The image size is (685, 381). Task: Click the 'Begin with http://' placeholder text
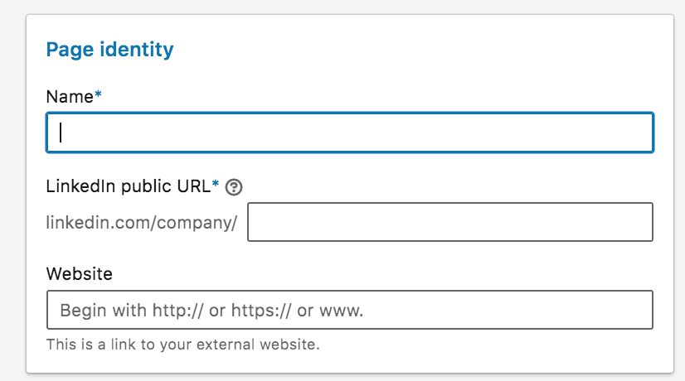[x=132, y=311]
